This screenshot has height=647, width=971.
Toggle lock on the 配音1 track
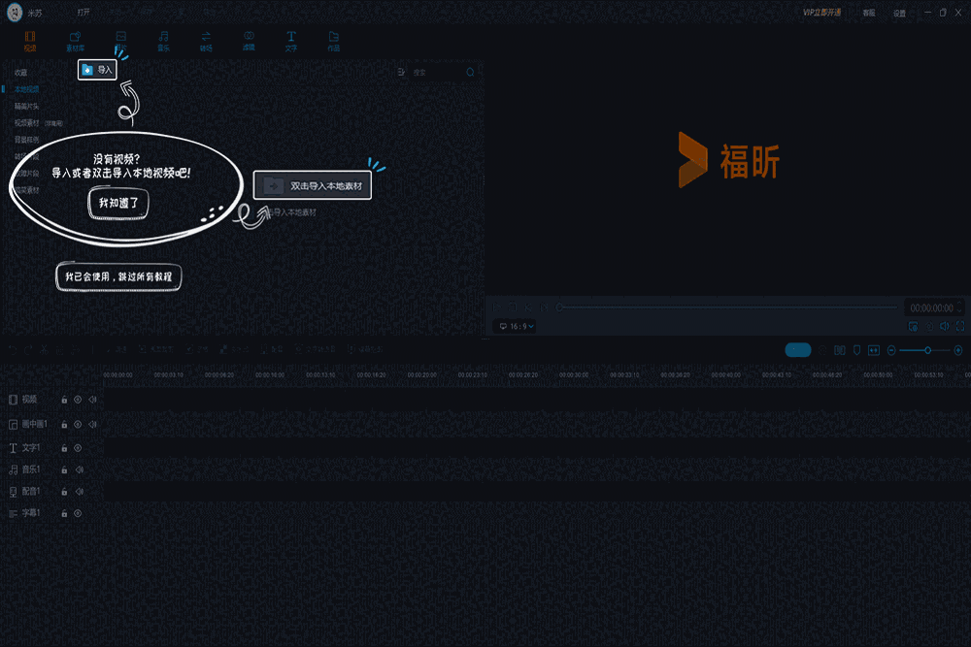tap(64, 492)
